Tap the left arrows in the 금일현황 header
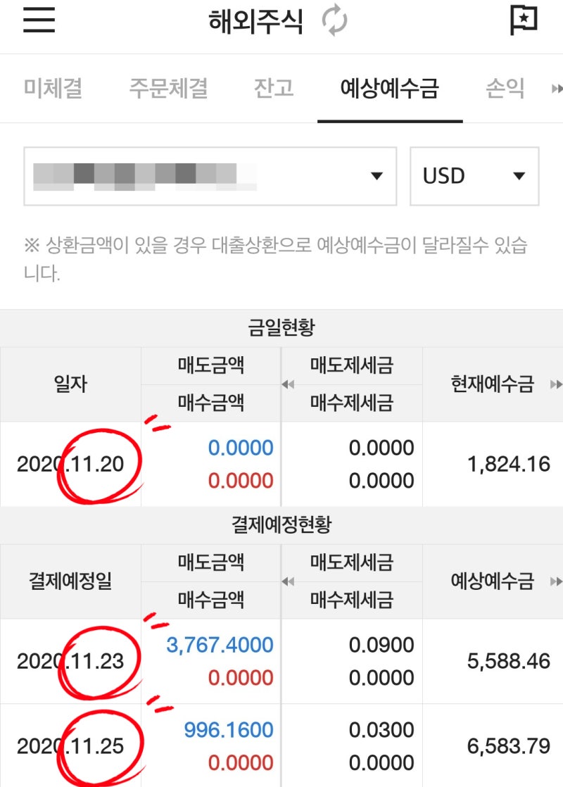This screenshot has height=787, width=563. 287,384
